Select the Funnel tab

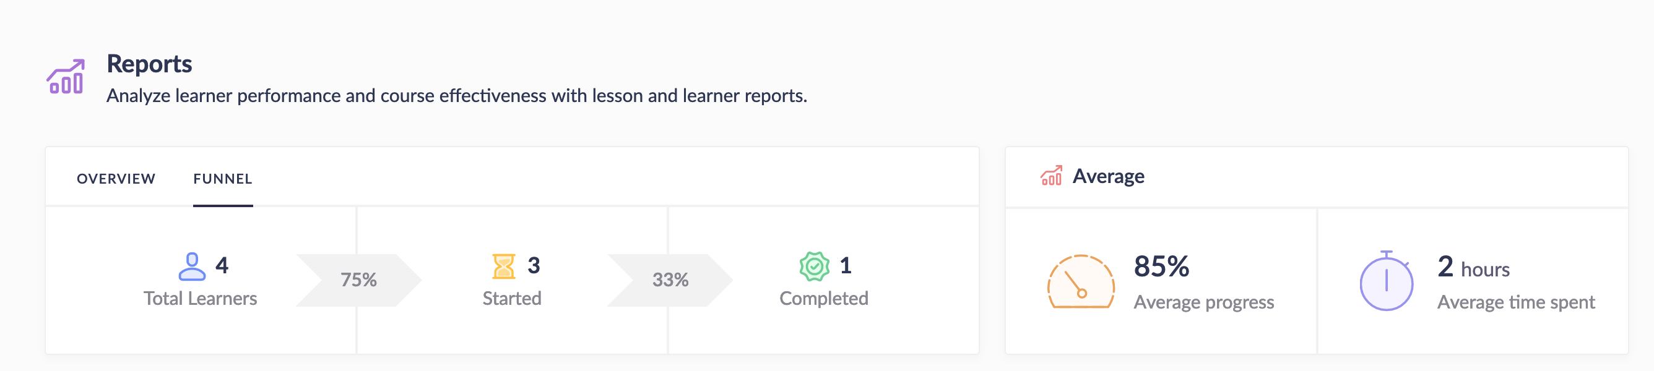223,179
